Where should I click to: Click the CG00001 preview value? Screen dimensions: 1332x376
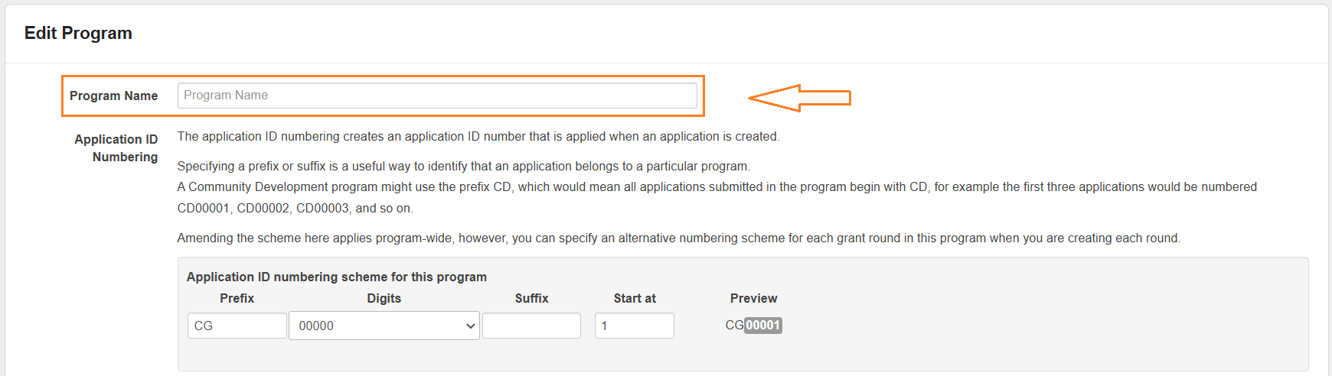point(753,326)
